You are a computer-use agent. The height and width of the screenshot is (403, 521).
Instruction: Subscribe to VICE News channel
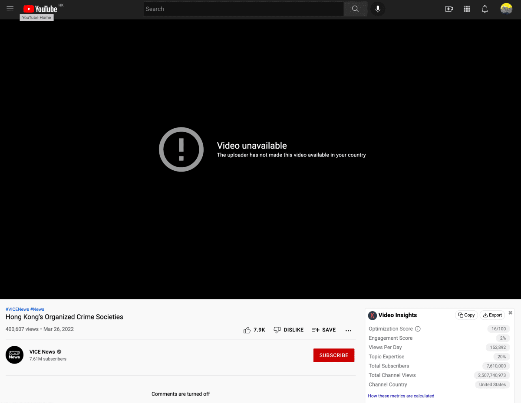point(333,355)
